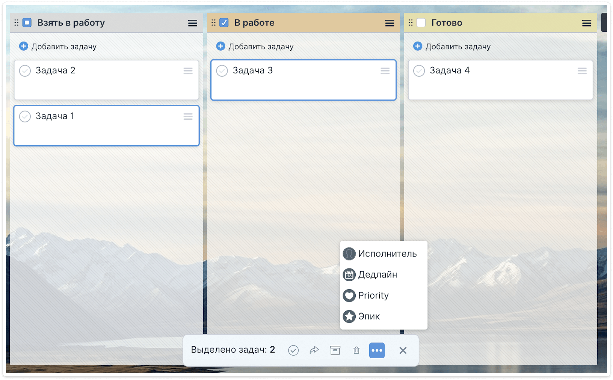Image resolution: width=613 pixels, height=380 pixels.
Task: Close the selection bar with X
Action: click(x=403, y=350)
